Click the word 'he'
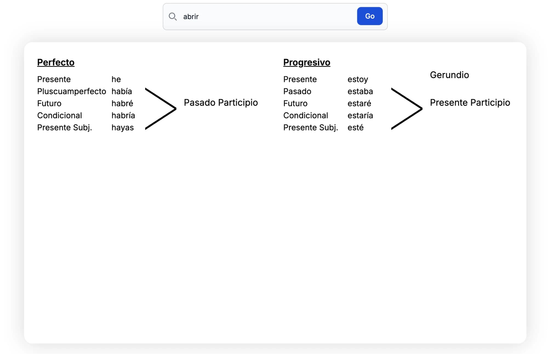 [x=116, y=79]
